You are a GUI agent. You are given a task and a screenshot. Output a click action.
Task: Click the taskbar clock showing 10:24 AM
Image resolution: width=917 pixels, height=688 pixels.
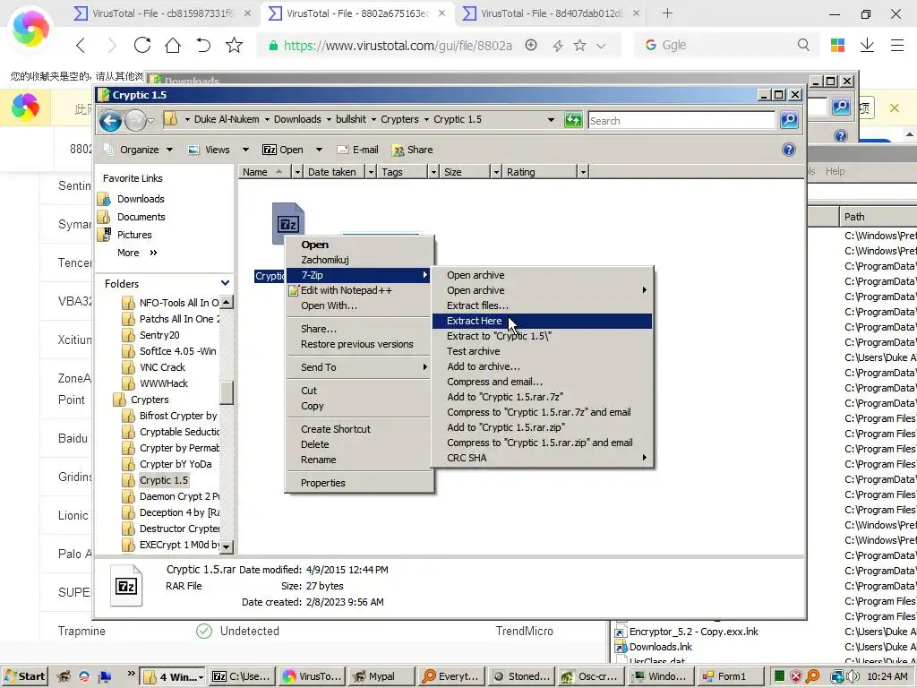(887, 676)
